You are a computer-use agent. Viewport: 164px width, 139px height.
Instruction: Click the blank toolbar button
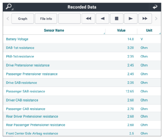coord(69,18)
